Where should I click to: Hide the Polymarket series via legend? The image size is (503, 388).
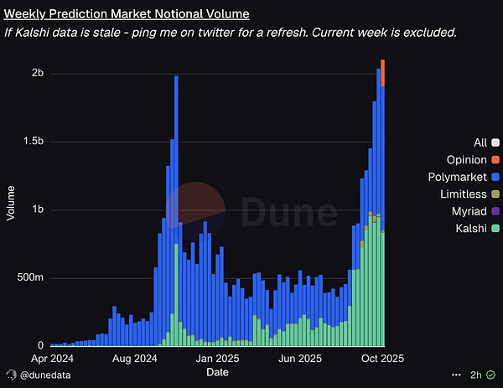[x=463, y=177]
